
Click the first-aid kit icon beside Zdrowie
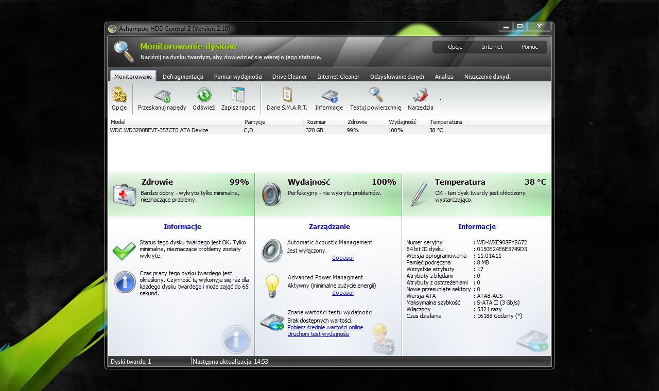coord(125,194)
